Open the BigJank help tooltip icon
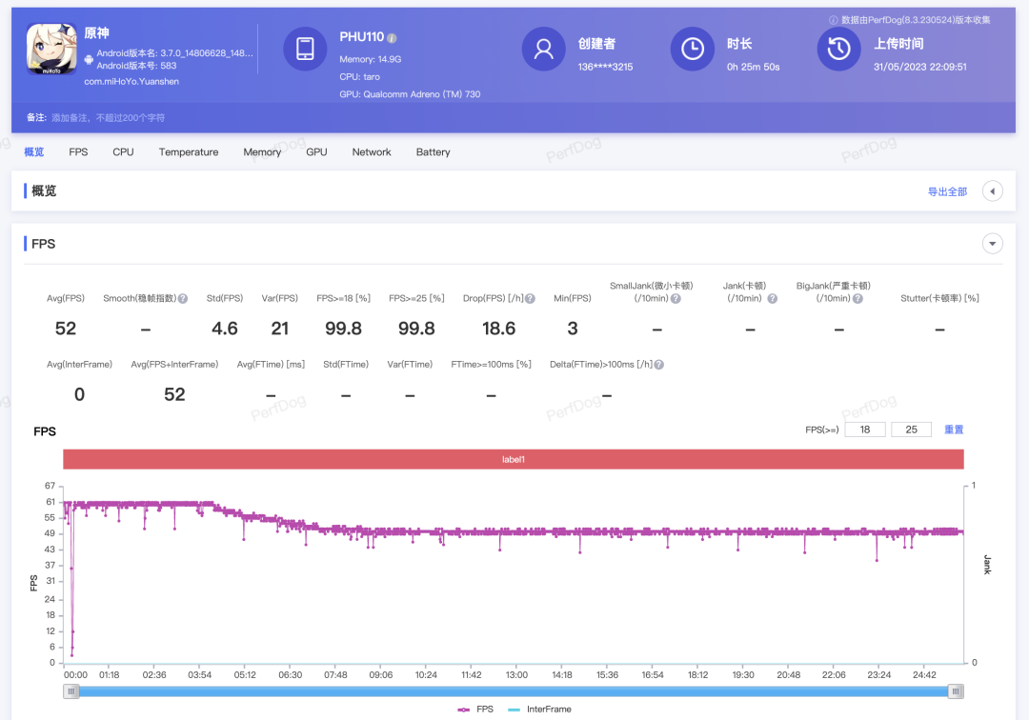This screenshot has height=720, width=1029. pos(857,298)
